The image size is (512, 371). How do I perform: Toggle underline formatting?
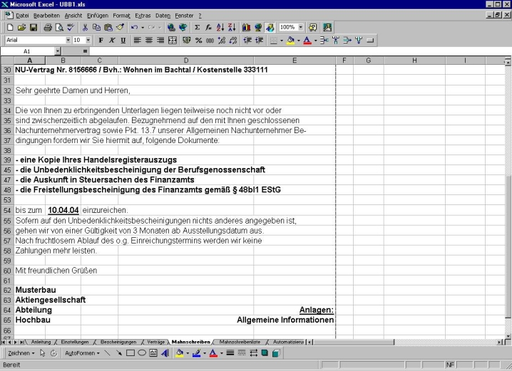[123, 41]
